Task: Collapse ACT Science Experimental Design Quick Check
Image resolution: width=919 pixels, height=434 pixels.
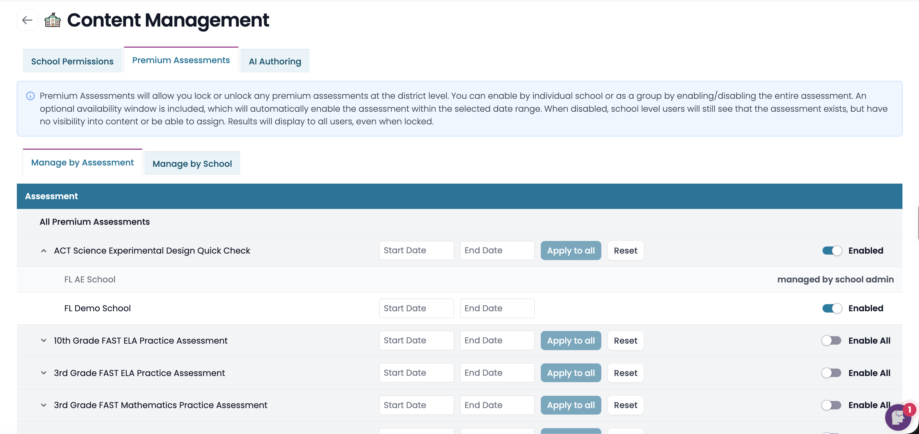Action: tap(43, 251)
